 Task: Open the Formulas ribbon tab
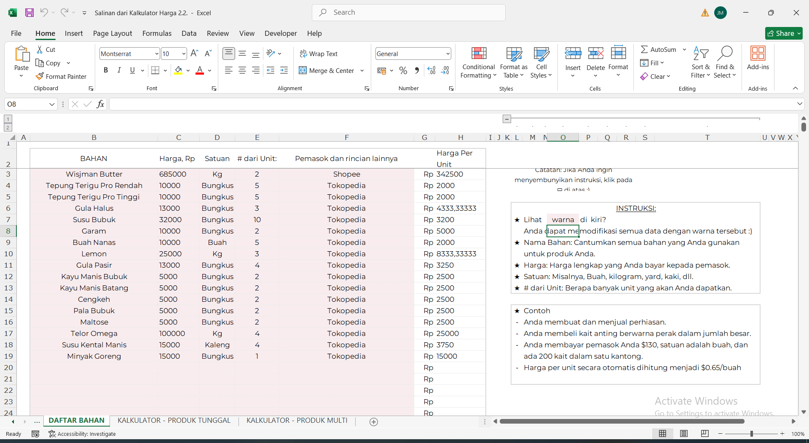coord(157,33)
